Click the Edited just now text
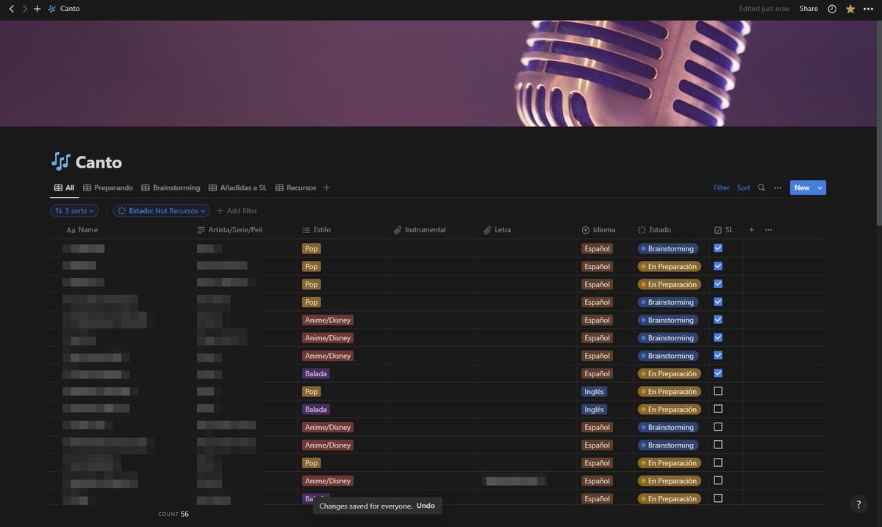Screen dimensions: 882x527 (x=764, y=9)
